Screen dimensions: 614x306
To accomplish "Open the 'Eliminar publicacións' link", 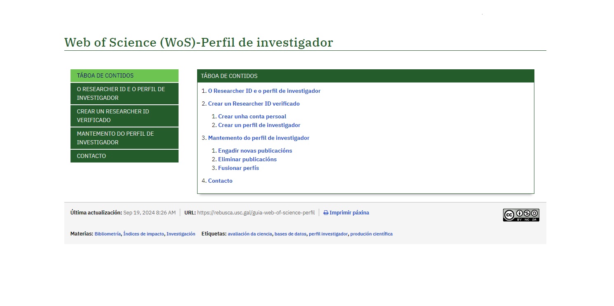I will 247,160.
